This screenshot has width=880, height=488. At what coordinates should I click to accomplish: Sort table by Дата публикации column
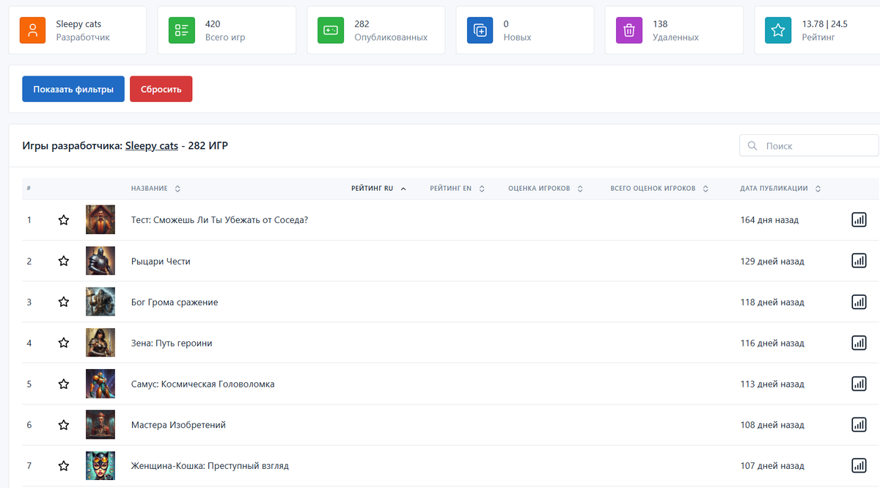[x=780, y=189]
